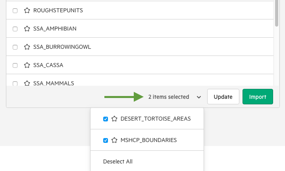Check the ROUGHSTEPUNITS checkbox
This screenshot has width=285, height=171.
[x=15, y=11]
